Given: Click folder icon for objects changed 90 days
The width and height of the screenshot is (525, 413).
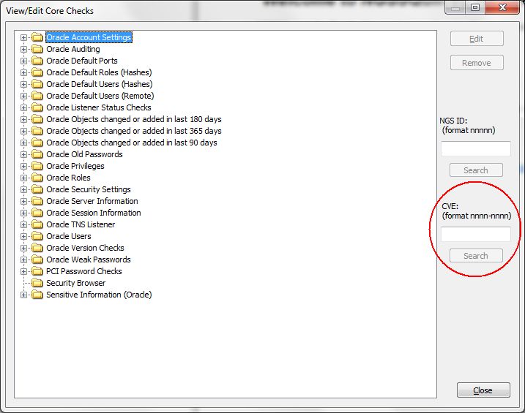Looking at the screenshot, I should (37, 143).
